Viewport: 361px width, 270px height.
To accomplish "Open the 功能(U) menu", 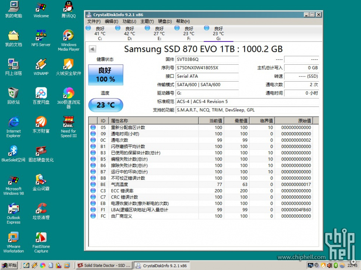I will point(129,21).
